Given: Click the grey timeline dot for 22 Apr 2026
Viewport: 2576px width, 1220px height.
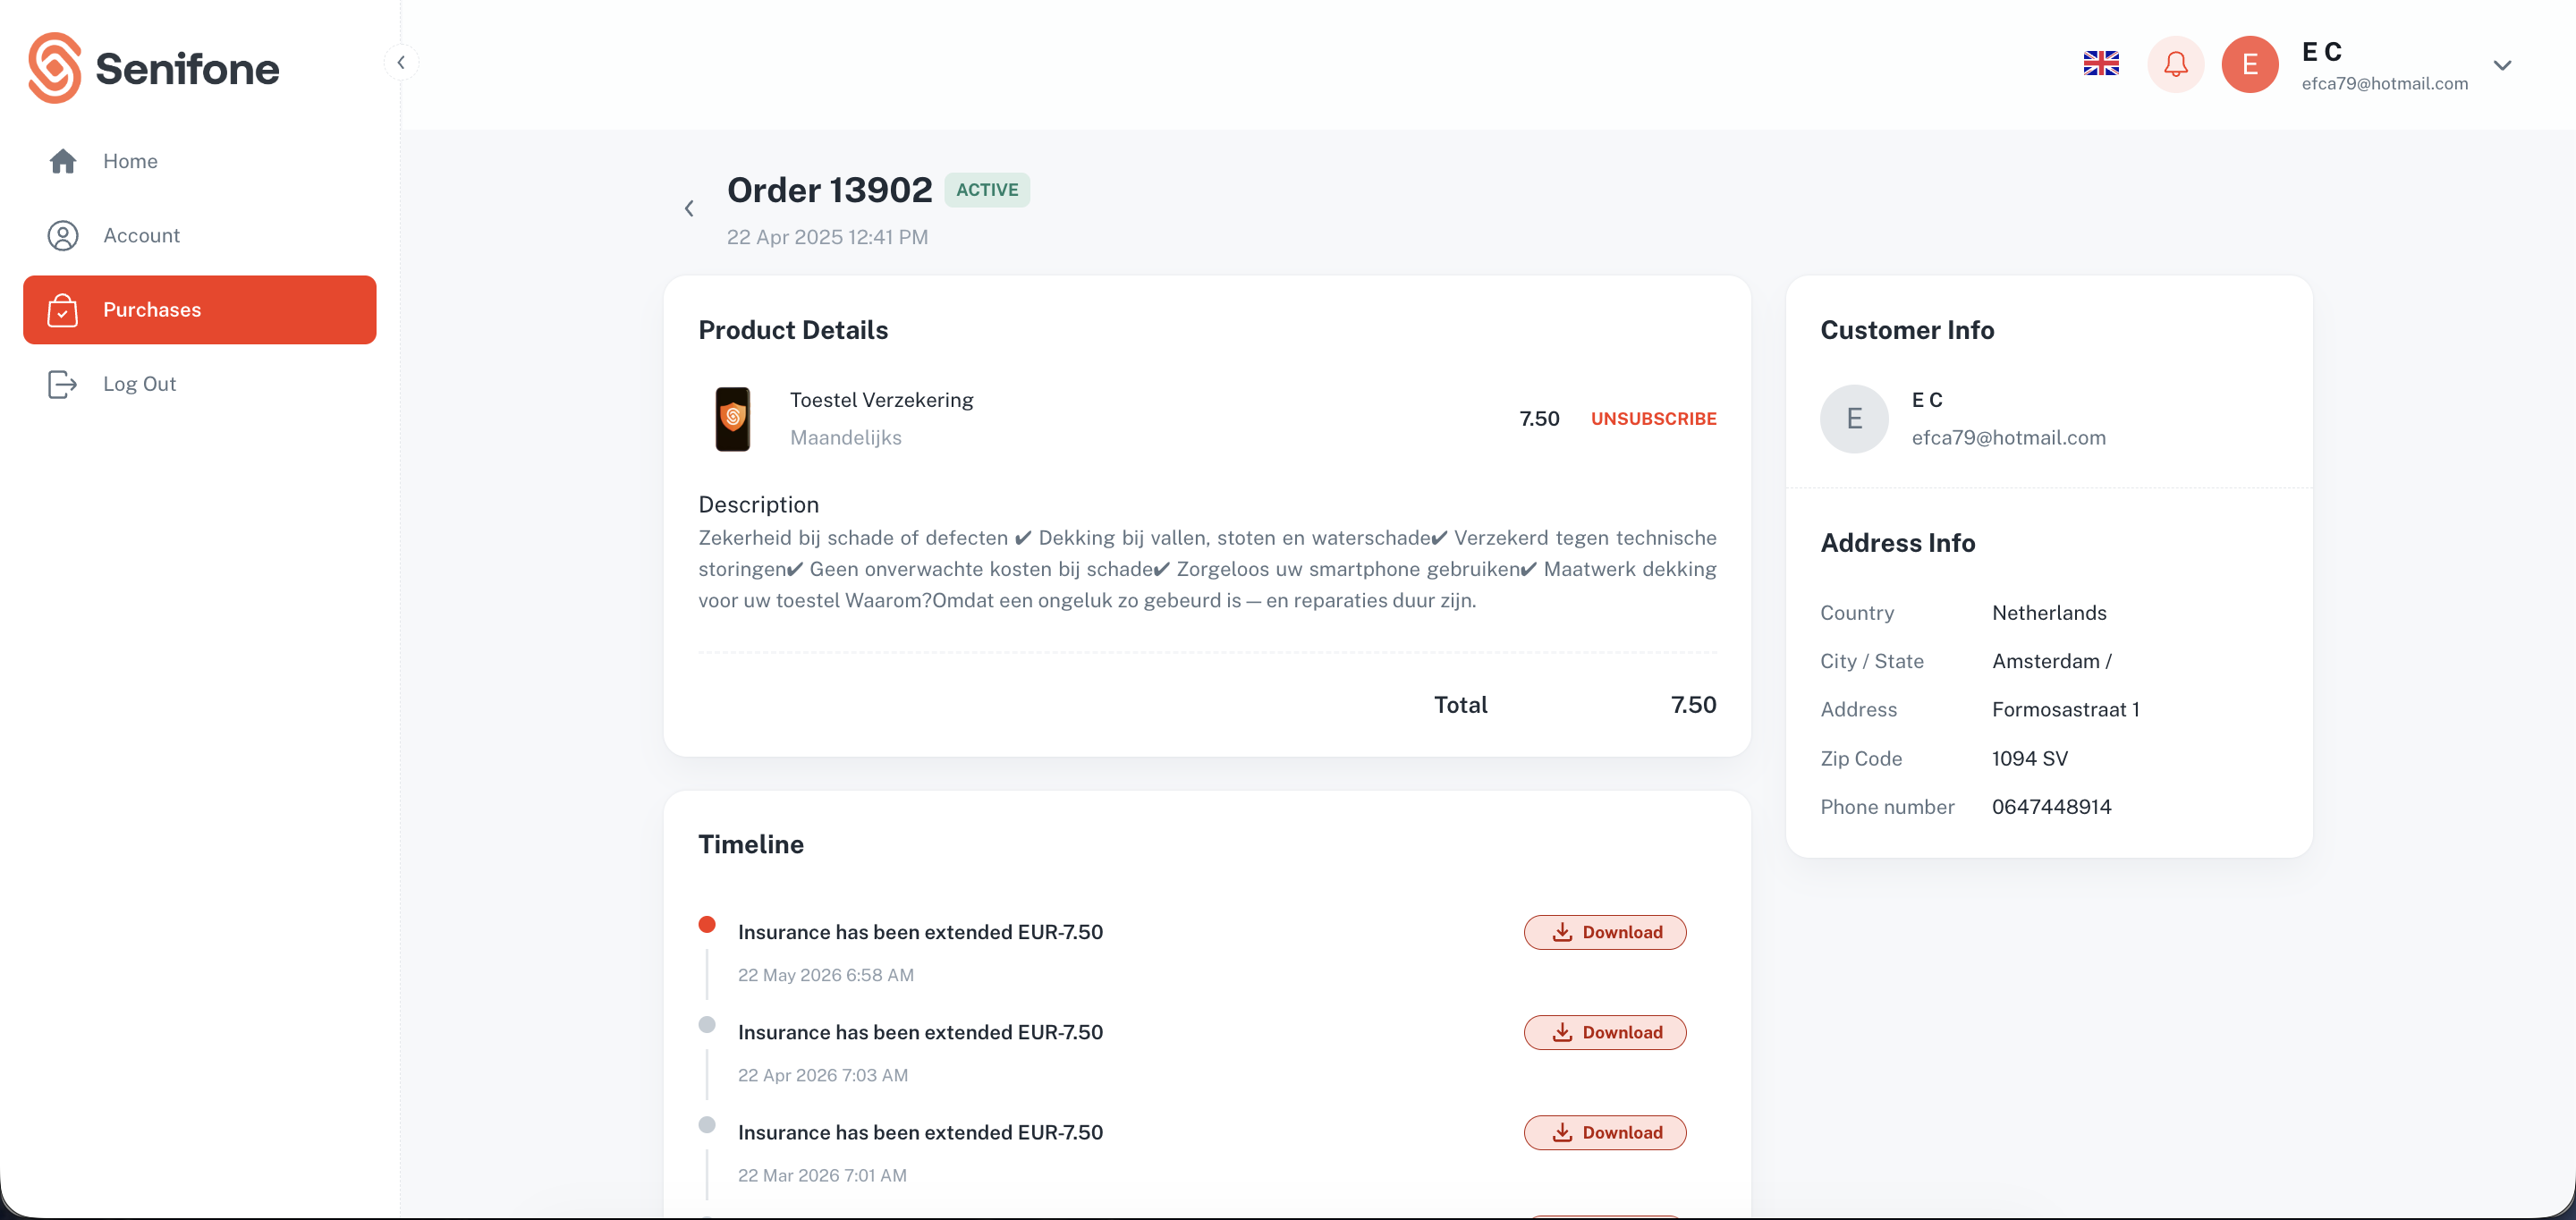Looking at the screenshot, I should pyautogui.click(x=707, y=1024).
